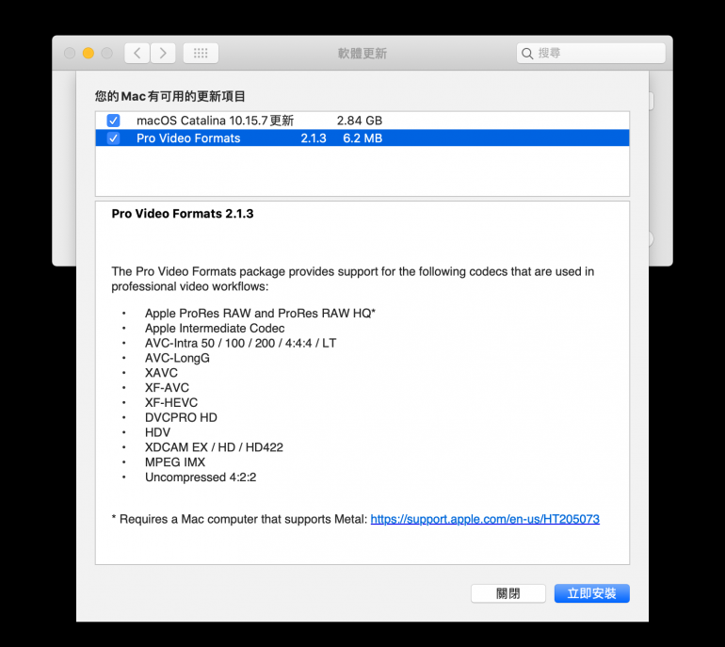Open the show-all preferences grid icon

[x=201, y=54]
